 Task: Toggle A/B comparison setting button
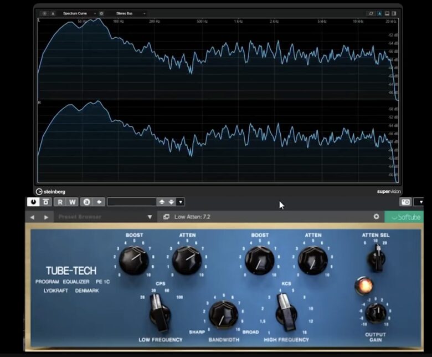(x=86, y=202)
